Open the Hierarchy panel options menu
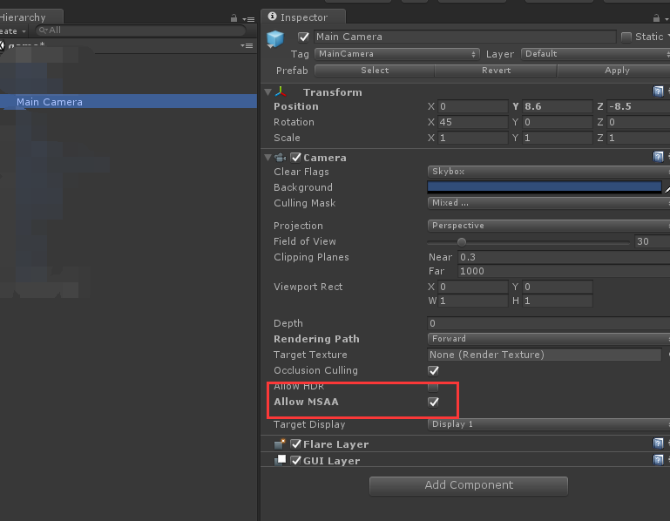The height and width of the screenshot is (521, 670). click(248, 19)
